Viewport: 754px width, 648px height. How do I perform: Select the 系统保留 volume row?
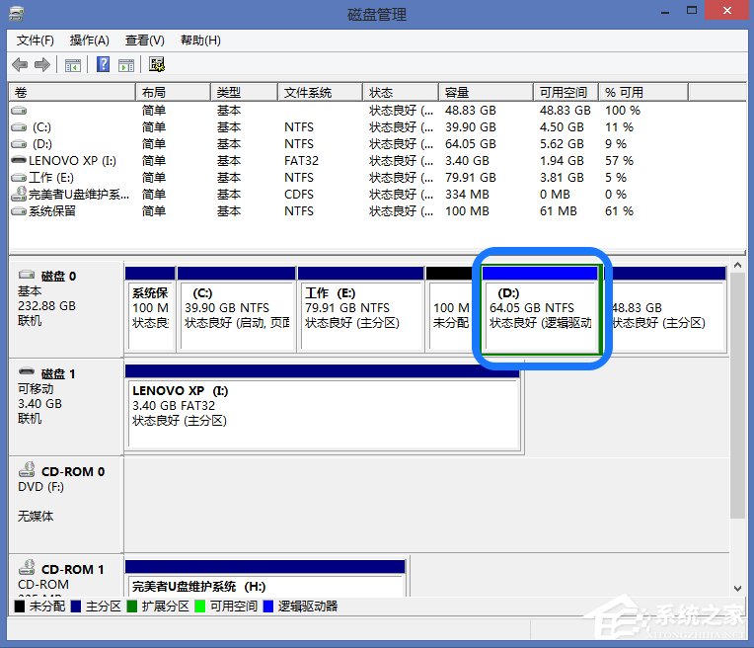point(377,211)
